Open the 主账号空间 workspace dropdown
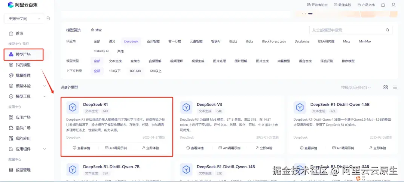Viewport: 404px width, 182px height. 24,19
